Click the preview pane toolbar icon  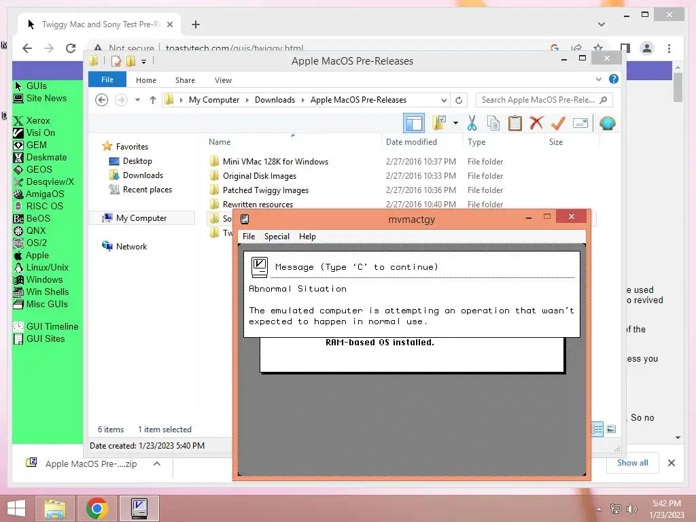click(414, 123)
